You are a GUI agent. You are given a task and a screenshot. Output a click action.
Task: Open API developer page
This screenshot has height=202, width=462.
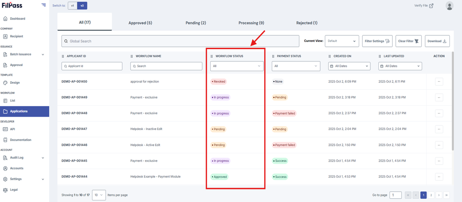point(12,129)
